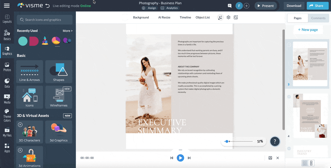Click the undo arrow beside Visme logo
The image size is (331, 168).
point(47,6)
